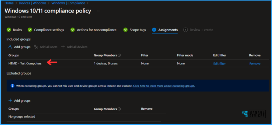The height and width of the screenshot is (125, 272).
Task: Click Edit filter link for HTMD group
Action: coord(219,64)
